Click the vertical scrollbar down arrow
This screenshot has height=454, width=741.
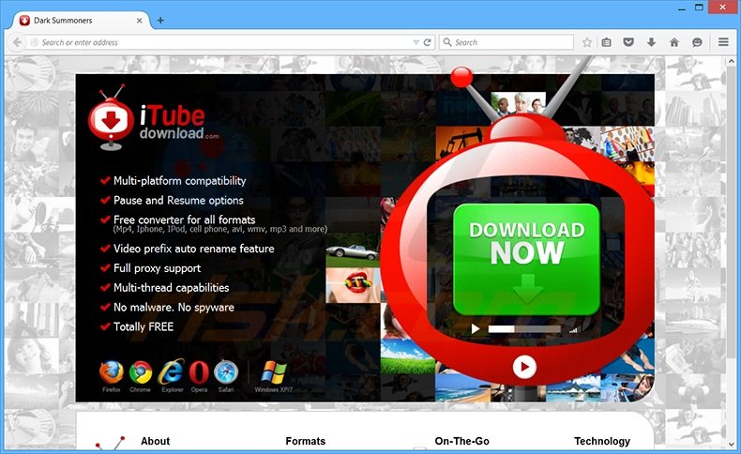tap(732, 445)
